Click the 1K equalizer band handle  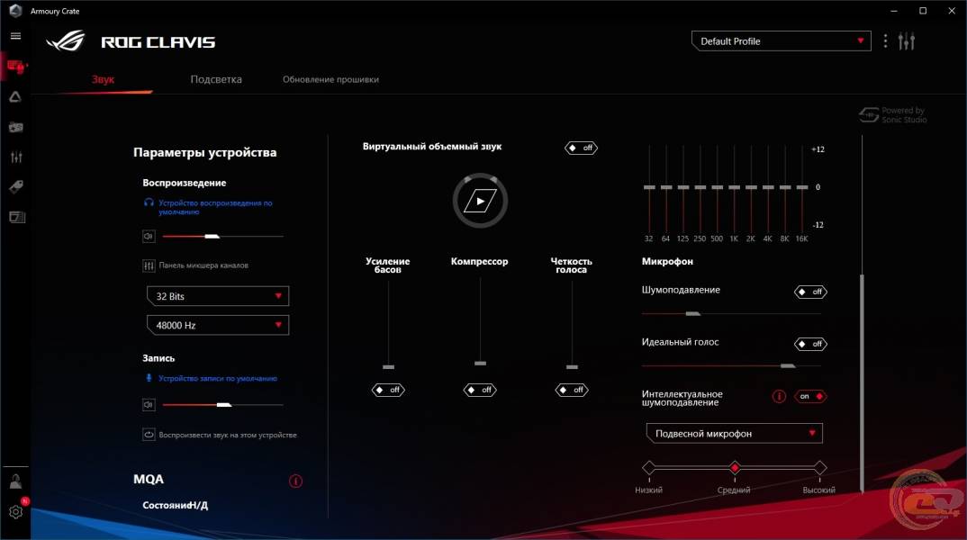tap(734, 187)
